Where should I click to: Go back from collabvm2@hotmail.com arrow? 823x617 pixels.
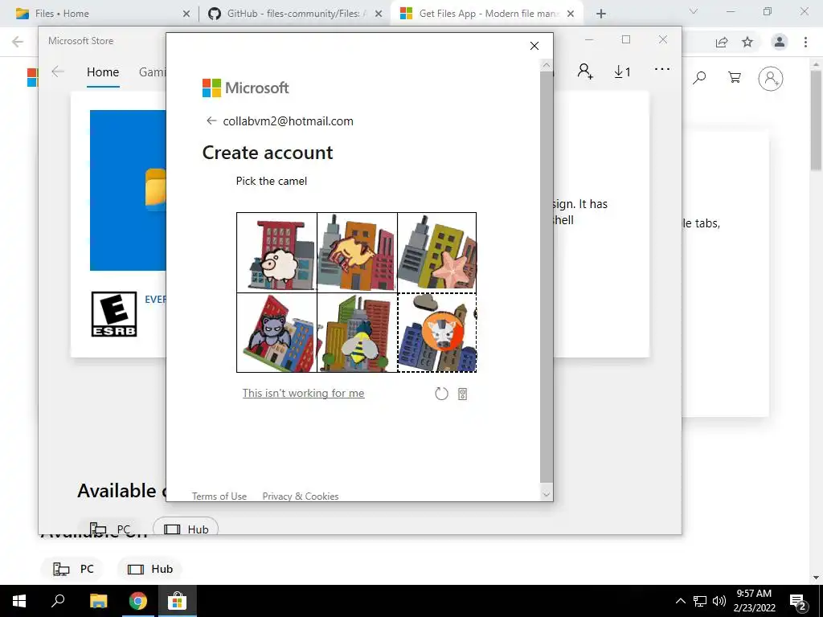point(211,121)
